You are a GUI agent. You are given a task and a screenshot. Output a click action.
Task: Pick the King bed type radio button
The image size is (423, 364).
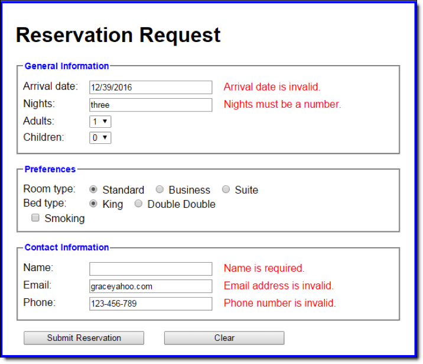93,204
